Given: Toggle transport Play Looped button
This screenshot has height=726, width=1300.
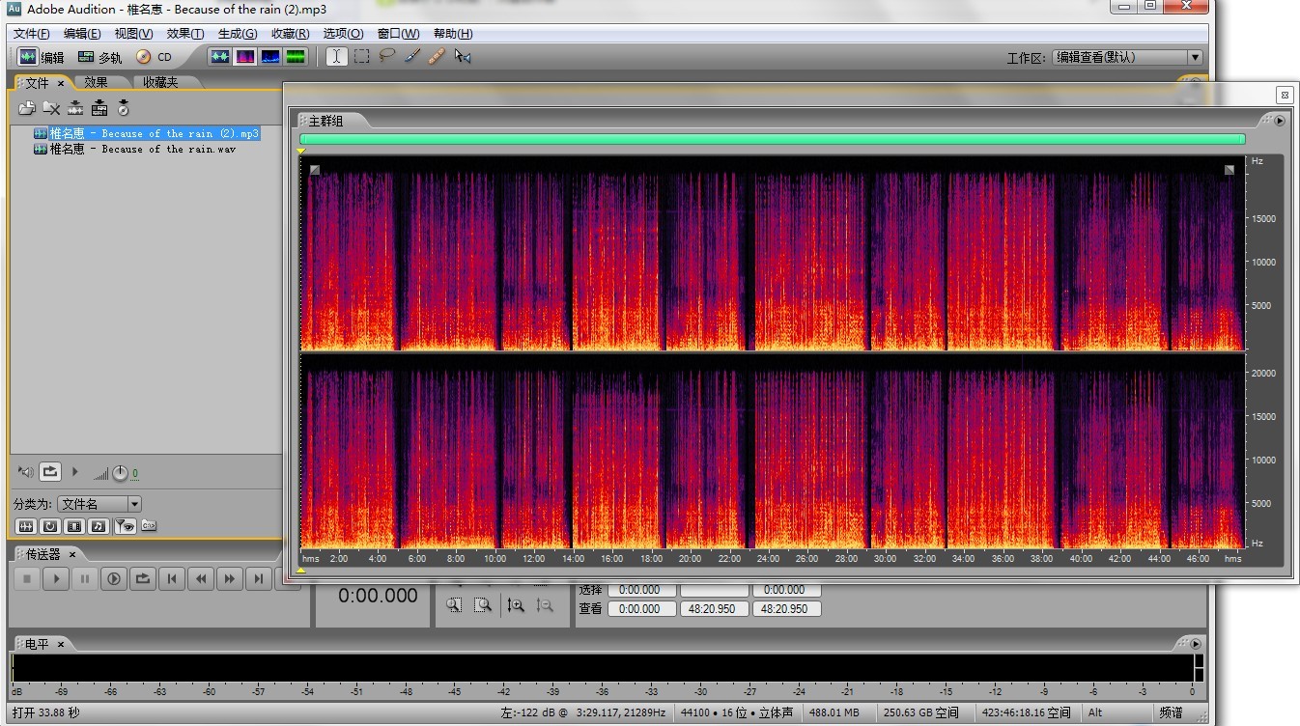Looking at the screenshot, I should pos(143,578).
